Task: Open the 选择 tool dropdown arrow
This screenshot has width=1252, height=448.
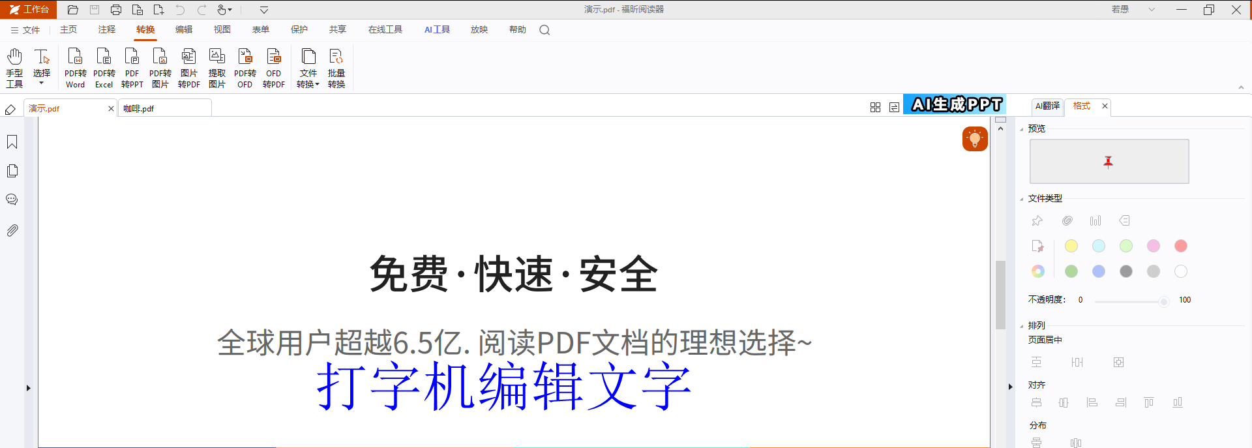Action: [42, 83]
